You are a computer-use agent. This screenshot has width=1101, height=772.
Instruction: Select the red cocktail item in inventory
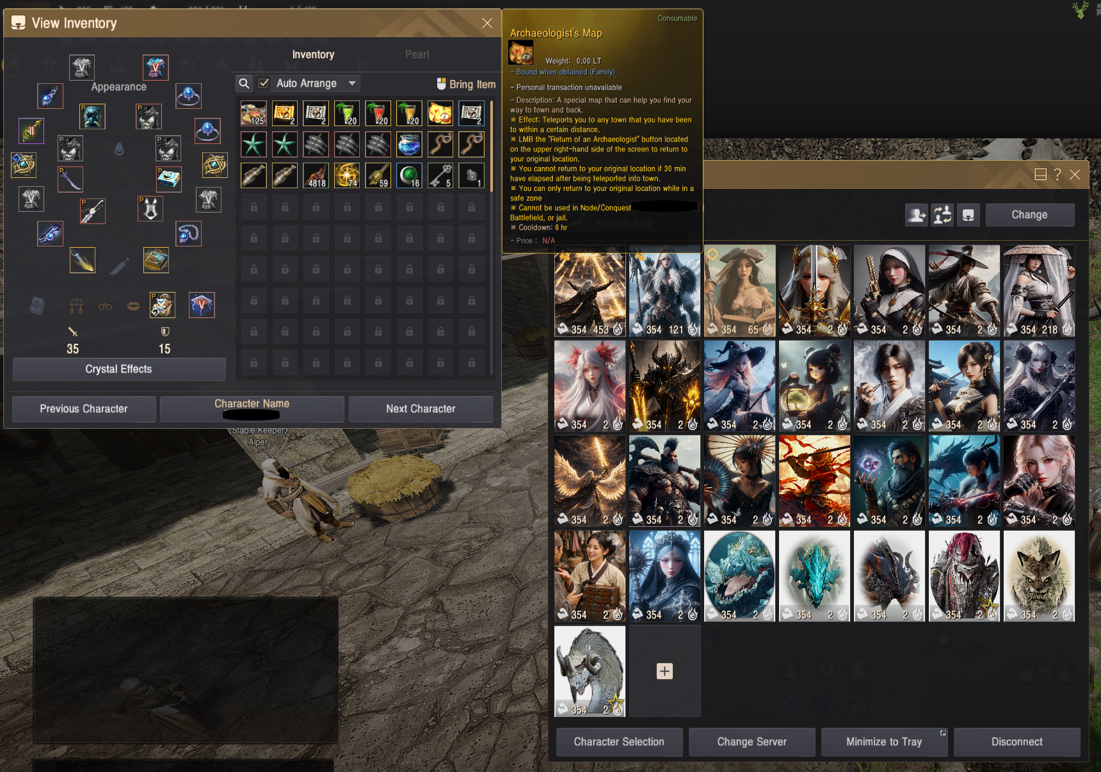(x=378, y=113)
